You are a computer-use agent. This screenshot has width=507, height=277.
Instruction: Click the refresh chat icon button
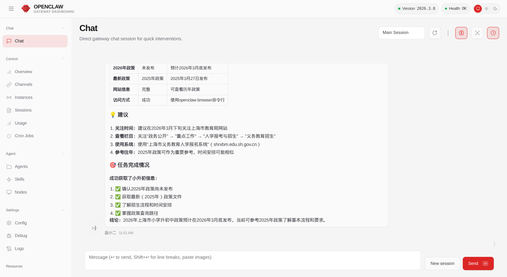pyautogui.click(x=435, y=33)
